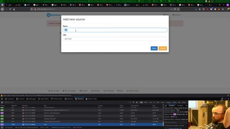Viewport: 230px width, 129px height.
Task: Switch to the Memory devtools tab
Action: coord(69,99)
